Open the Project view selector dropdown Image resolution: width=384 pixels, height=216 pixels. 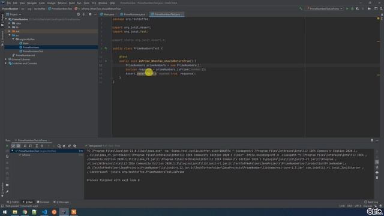[x=13, y=14]
